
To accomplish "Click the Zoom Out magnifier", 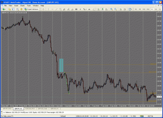I will (115, 9).
